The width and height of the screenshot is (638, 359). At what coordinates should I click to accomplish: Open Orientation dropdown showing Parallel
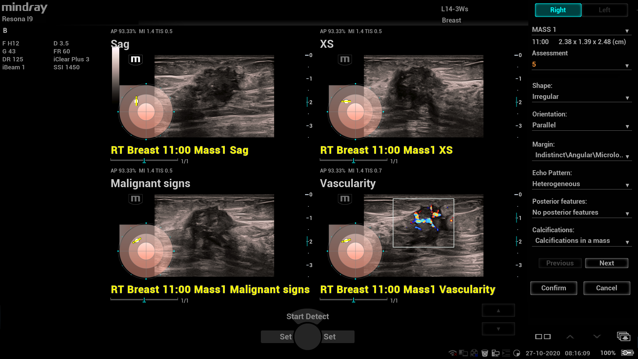click(x=581, y=125)
